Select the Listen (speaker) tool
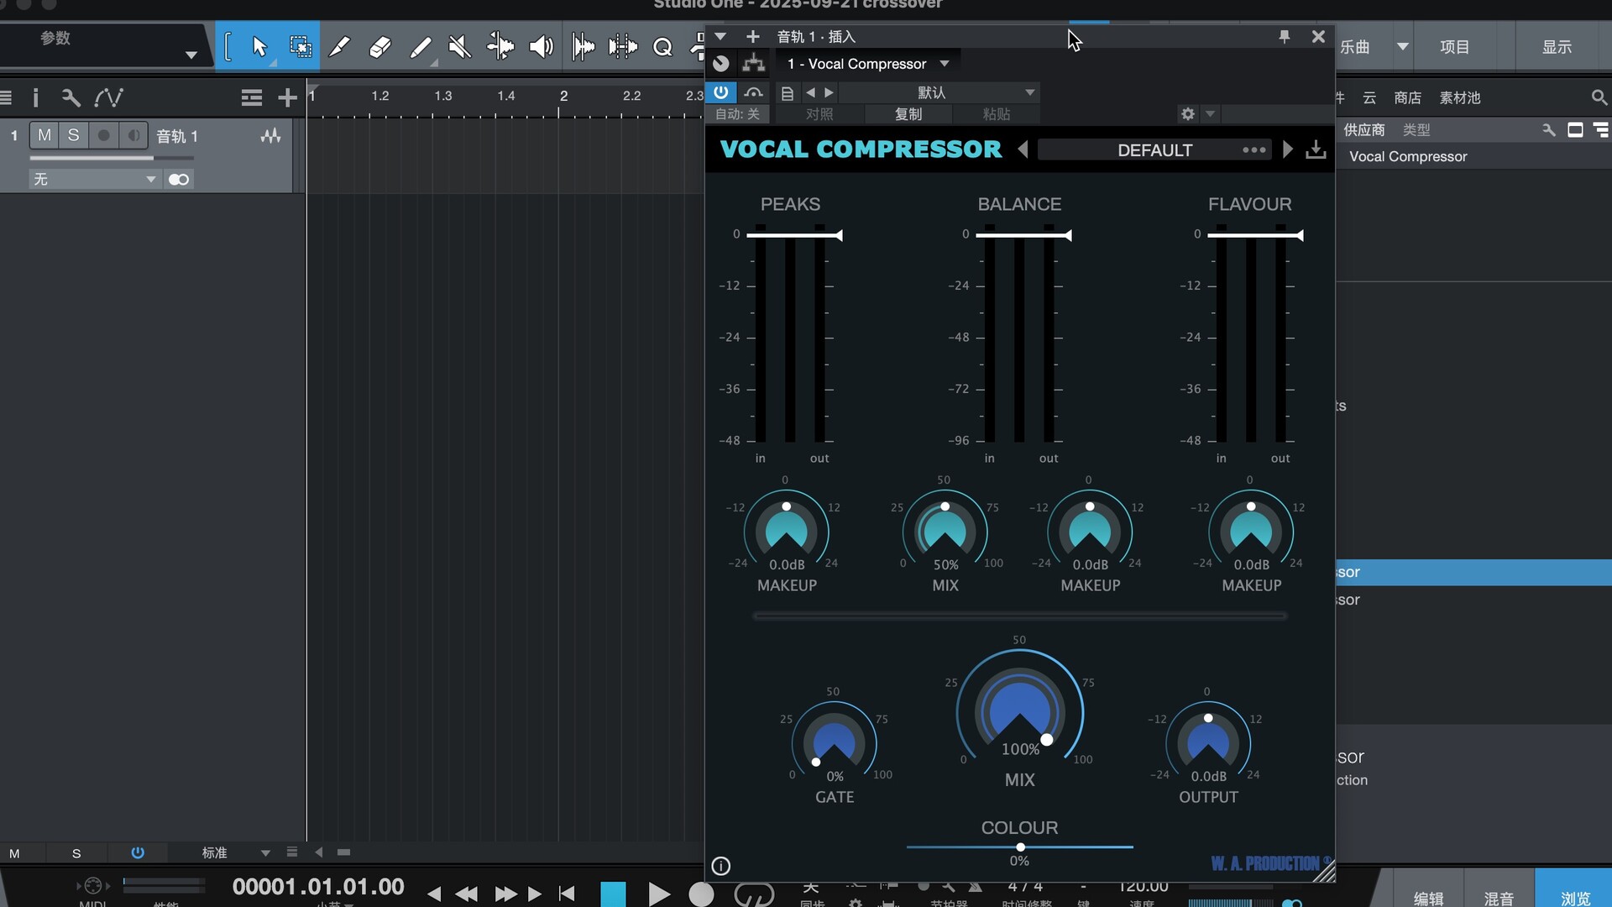The height and width of the screenshot is (907, 1612). click(542, 46)
